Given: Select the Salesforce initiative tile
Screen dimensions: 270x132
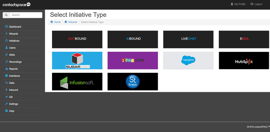Looking at the screenshot, I should (x=188, y=60).
